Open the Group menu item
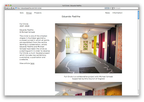Screen dimensions: 144x102 point(29,13)
